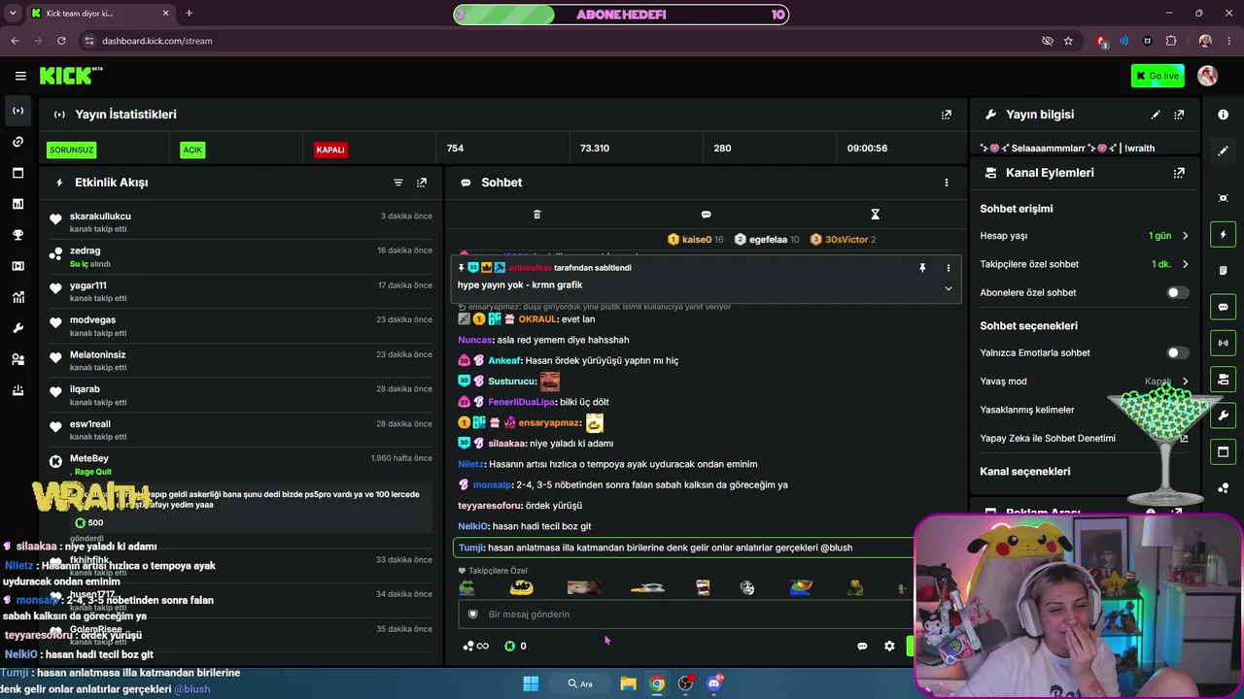
Task: Click the chat bubble icon in right sidebar
Action: 1223,307
